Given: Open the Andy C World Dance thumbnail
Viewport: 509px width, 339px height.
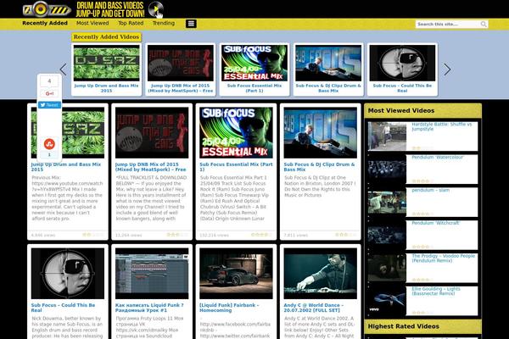Looking at the screenshot, I should point(321,274).
